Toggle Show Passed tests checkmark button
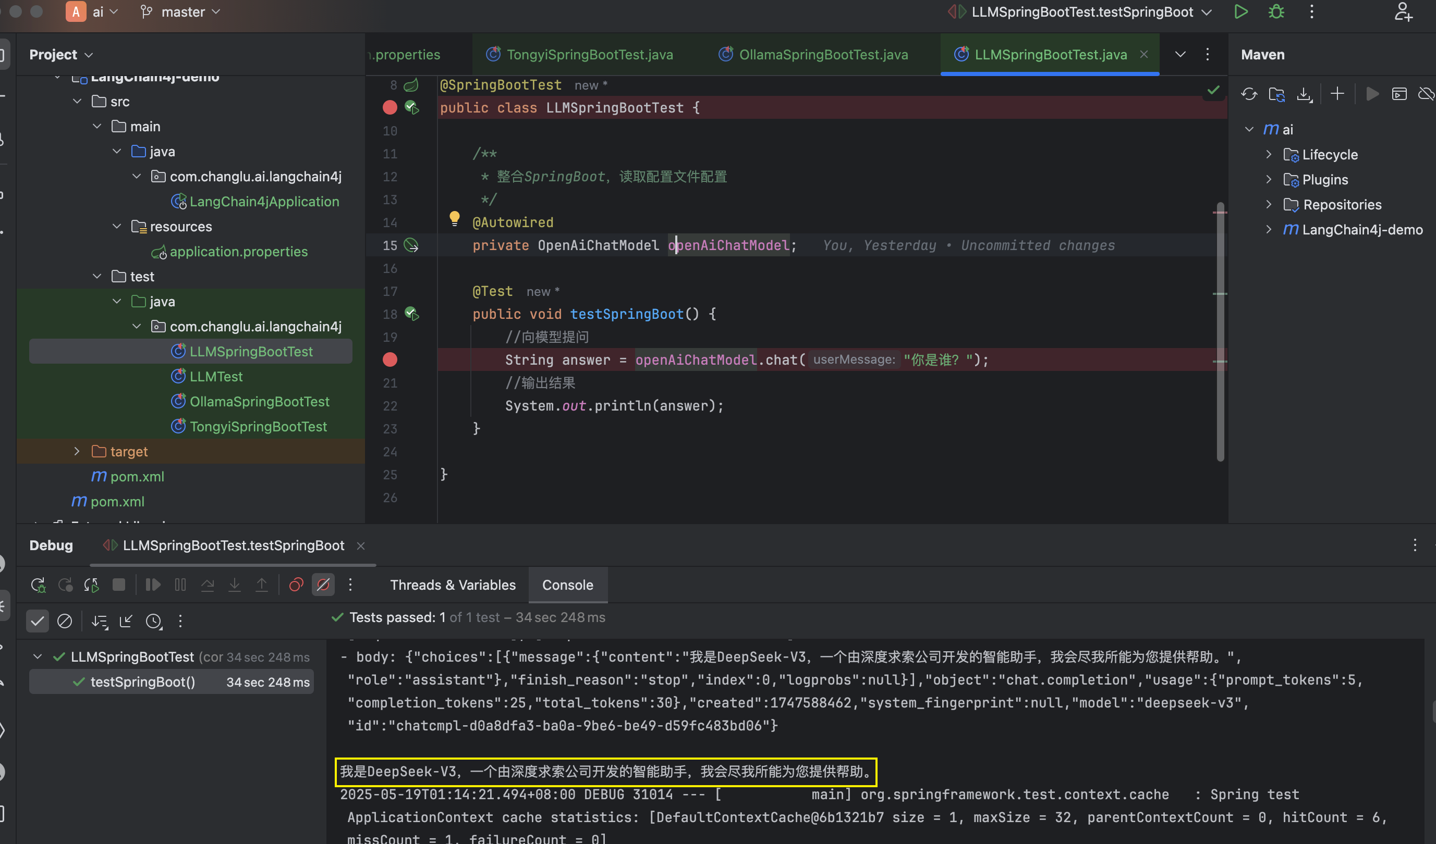 pos(38,620)
